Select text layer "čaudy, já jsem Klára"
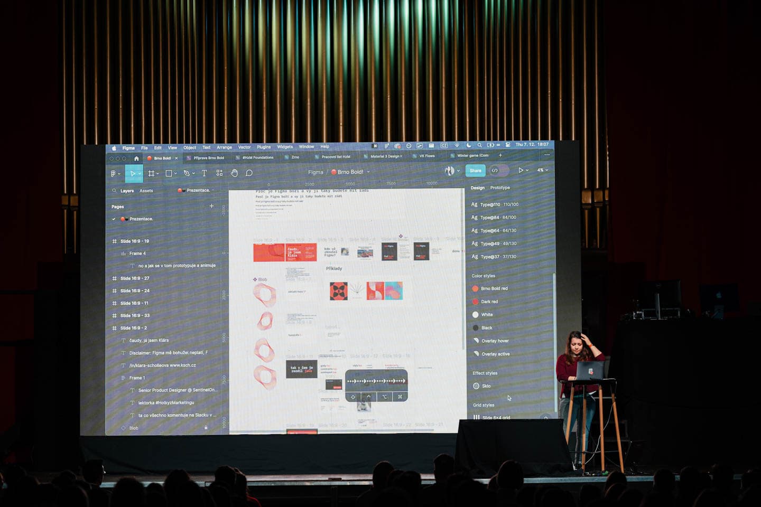Screen dimensions: 761x507 149,340
